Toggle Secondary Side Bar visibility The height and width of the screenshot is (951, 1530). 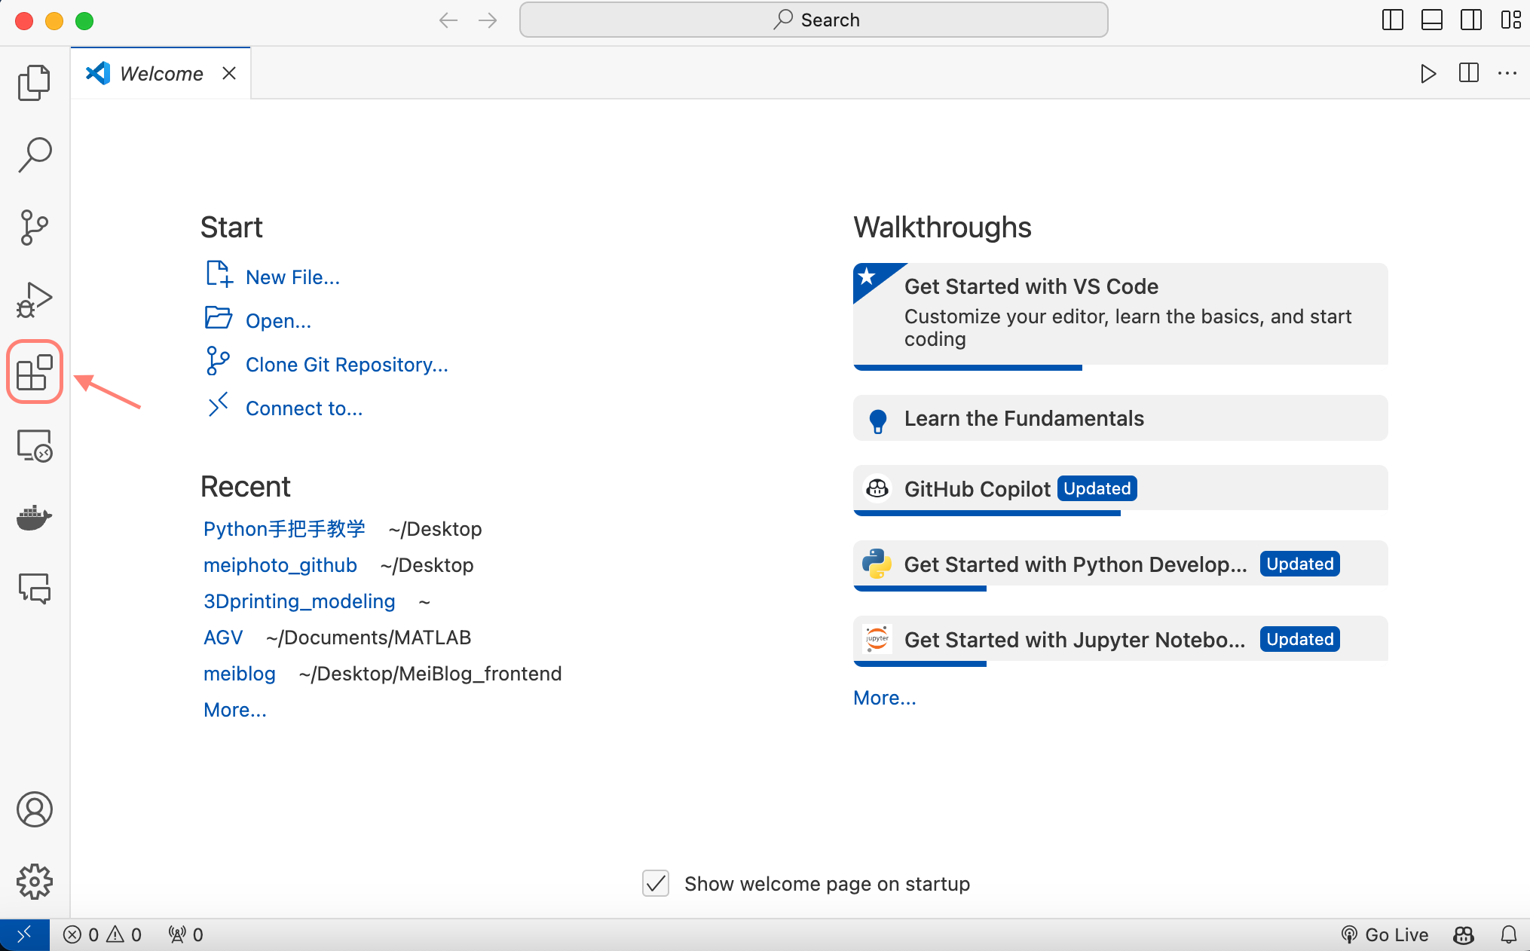1470,20
